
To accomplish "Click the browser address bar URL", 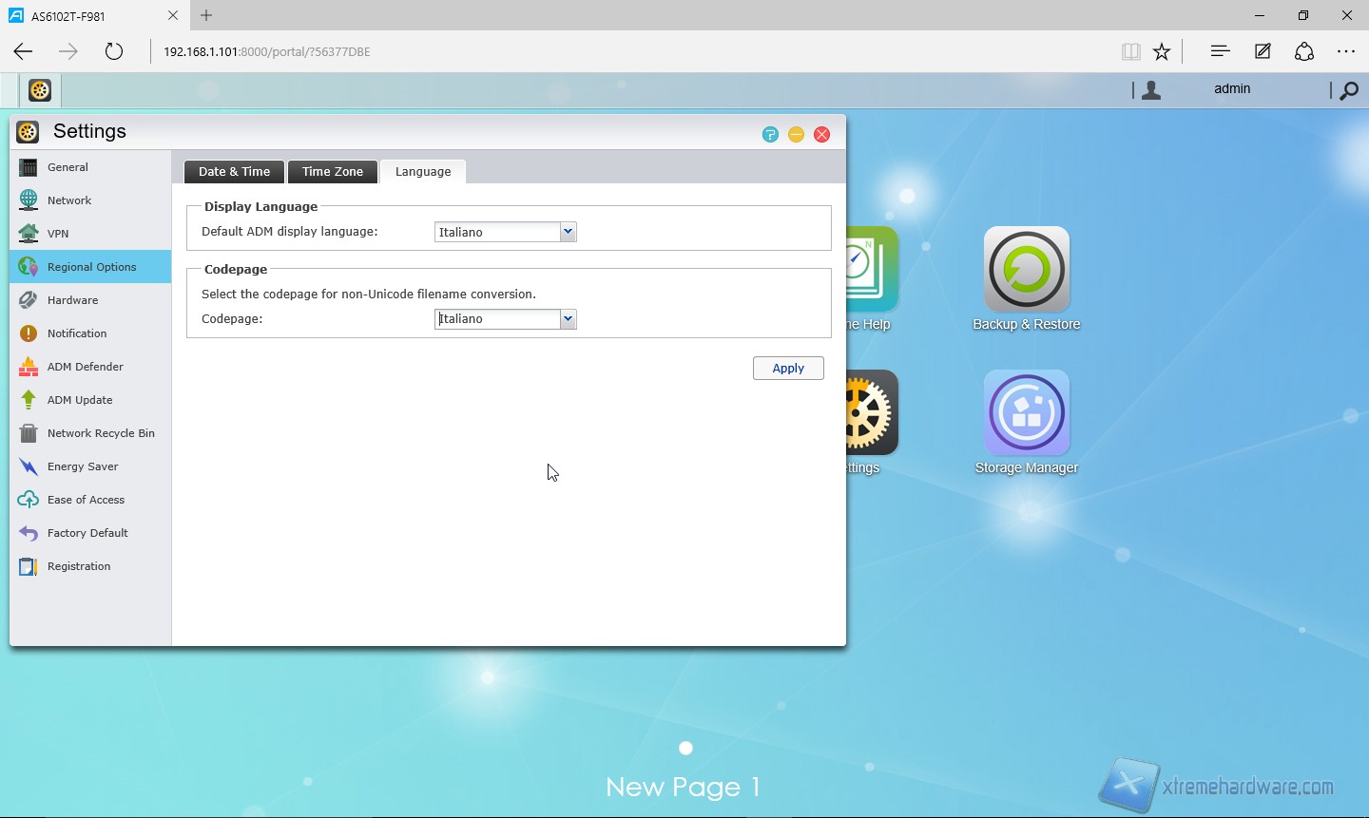I will click(x=266, y=51).
